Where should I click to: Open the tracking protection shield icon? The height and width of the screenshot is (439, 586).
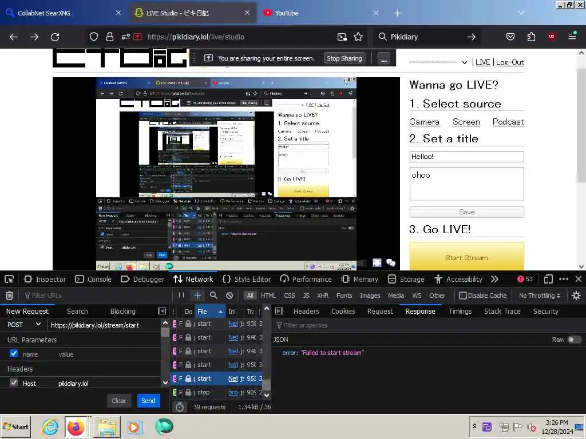click(94, 37)
